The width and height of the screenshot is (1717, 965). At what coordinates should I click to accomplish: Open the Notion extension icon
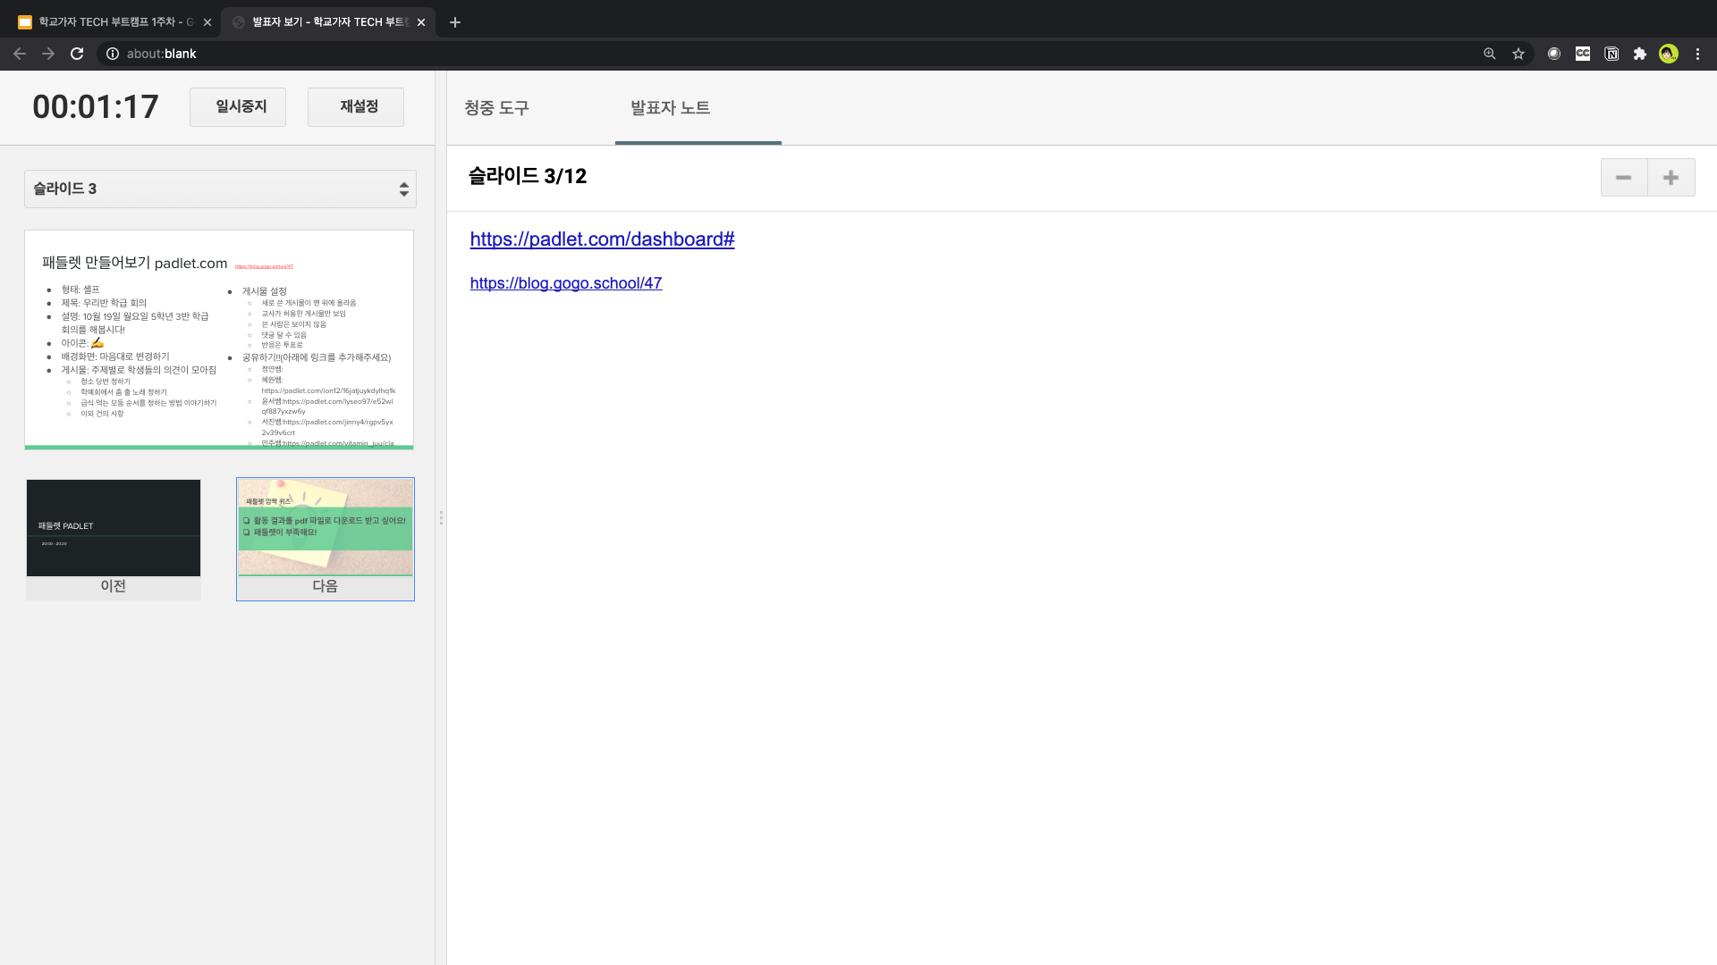click(x=1611, y=54)
